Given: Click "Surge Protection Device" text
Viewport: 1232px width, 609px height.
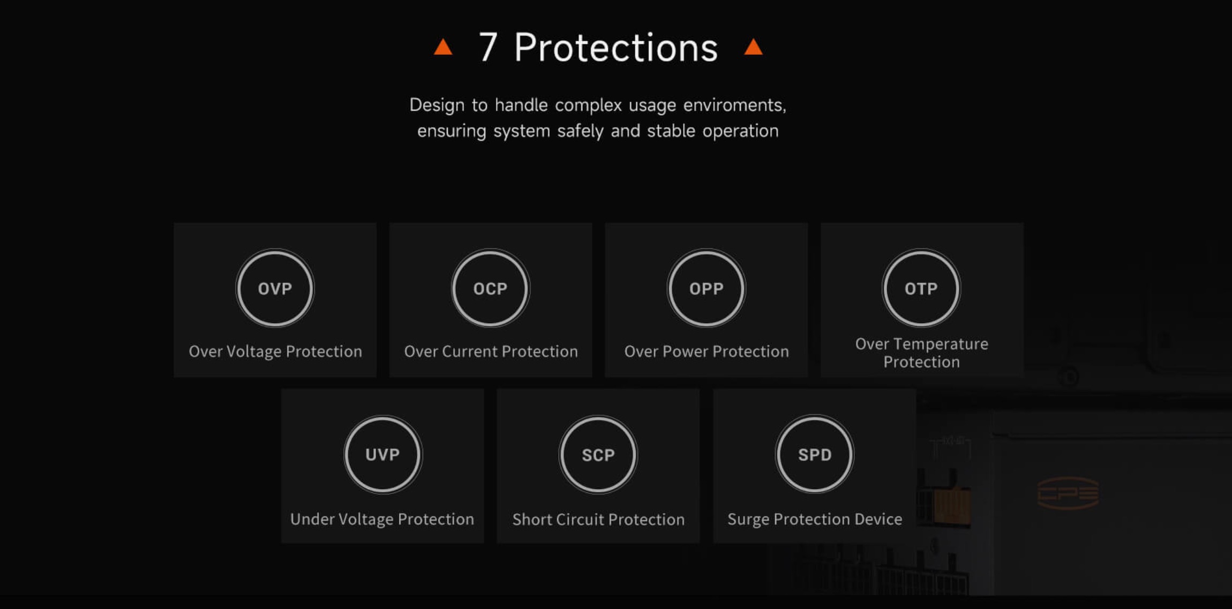Looking at the screenshot, I should point(815,519).
